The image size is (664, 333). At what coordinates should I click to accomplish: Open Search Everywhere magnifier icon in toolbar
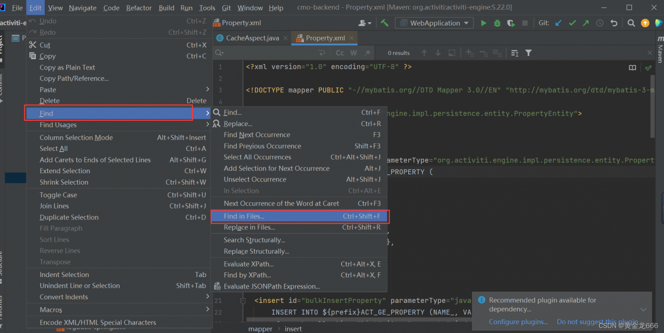click(x=631, y=23)
